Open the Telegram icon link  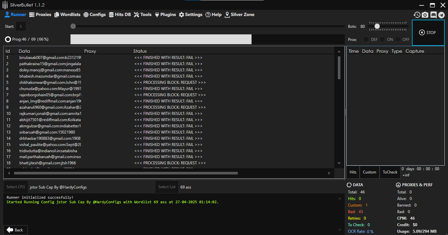coord(441,15)
